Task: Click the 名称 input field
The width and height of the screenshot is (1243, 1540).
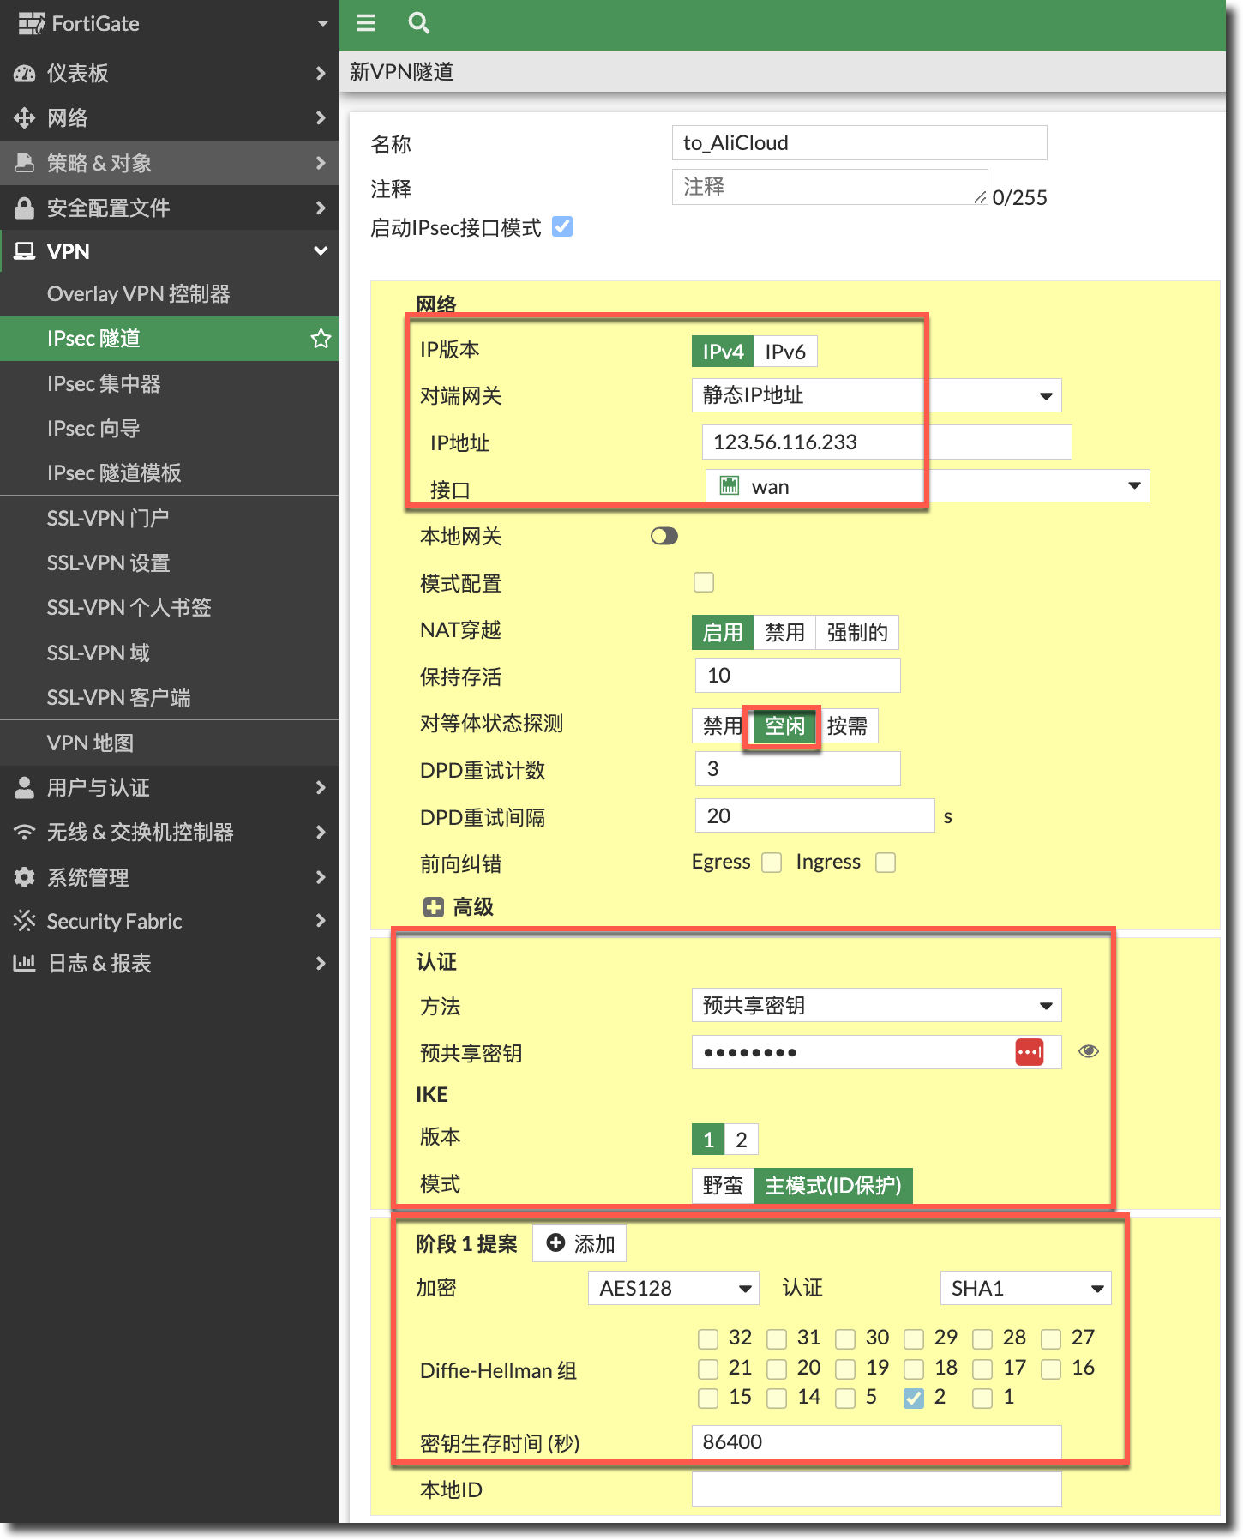Action: [x=859, y=142]
